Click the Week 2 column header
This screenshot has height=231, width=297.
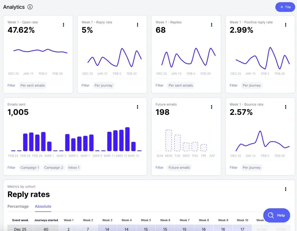click(x=88, y=220)
